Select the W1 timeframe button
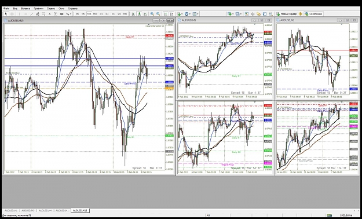362x219 pixels. click(x=119, y=14)
